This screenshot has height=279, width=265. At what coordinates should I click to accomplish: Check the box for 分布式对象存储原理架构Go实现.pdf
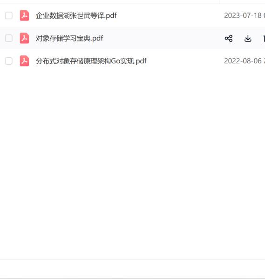tap(8, 61)
